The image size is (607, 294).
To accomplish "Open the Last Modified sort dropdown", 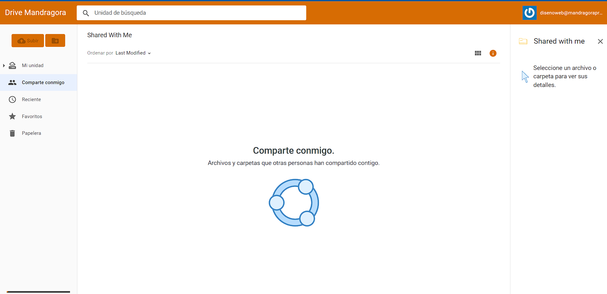I will point(131,53).
